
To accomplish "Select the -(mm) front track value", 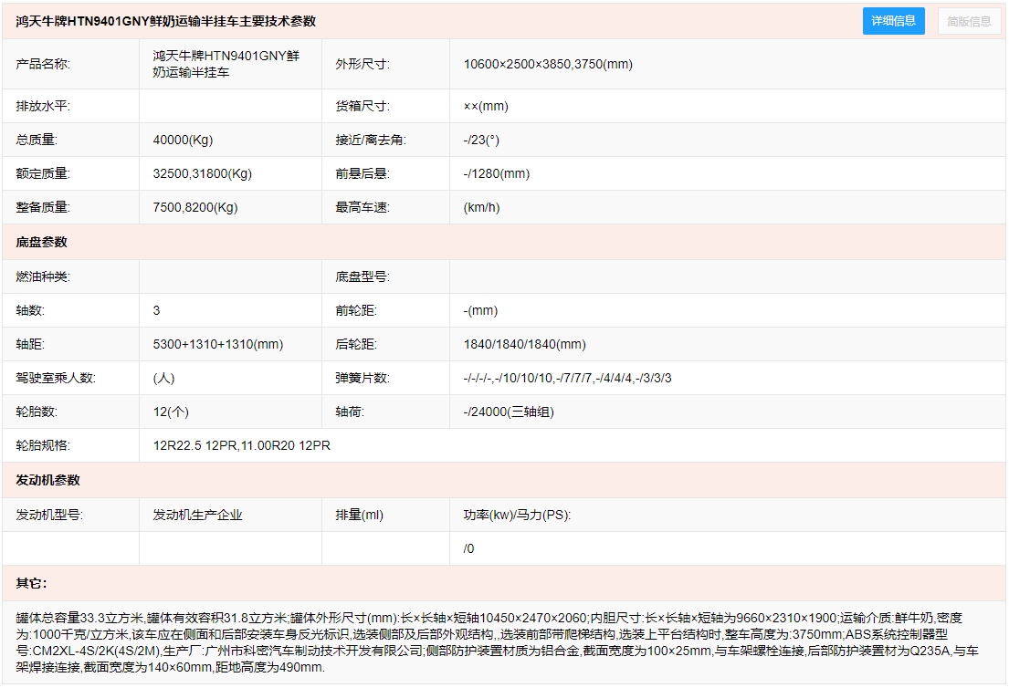I will click(x=480, y=310).
